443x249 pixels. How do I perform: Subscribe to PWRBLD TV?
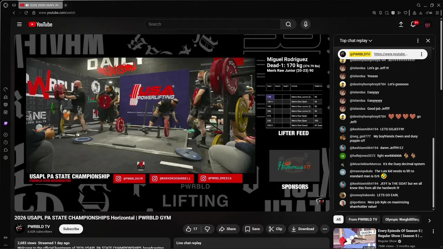coord(71,229)
